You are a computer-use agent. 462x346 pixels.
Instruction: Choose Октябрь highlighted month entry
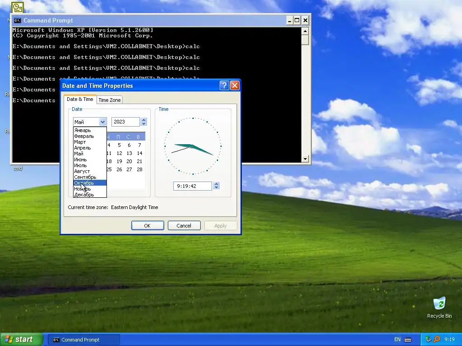tap(90, 183)
